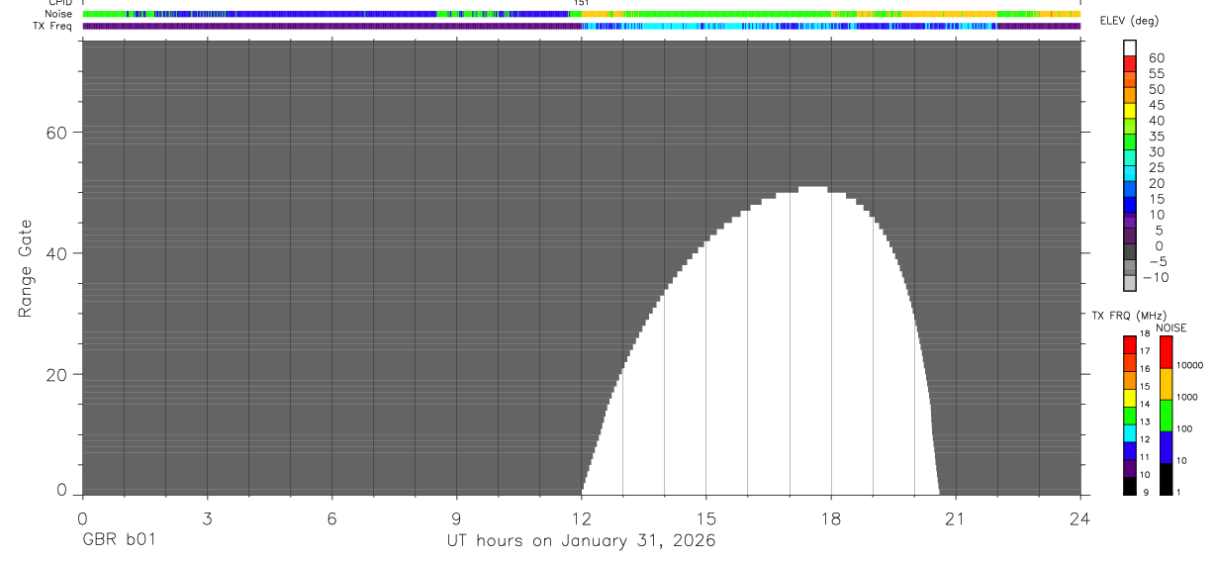Viewport: 1215px width, 561px height.
Task: Click 'UT hours on January 31, 2026' axis title
Action: (581, 540)
